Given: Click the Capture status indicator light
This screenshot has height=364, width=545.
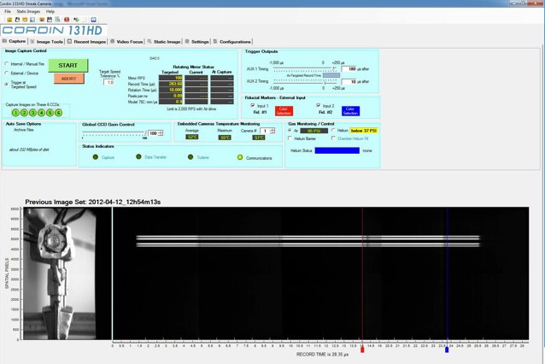Looking at the screenshot, I should coord(94,157).
